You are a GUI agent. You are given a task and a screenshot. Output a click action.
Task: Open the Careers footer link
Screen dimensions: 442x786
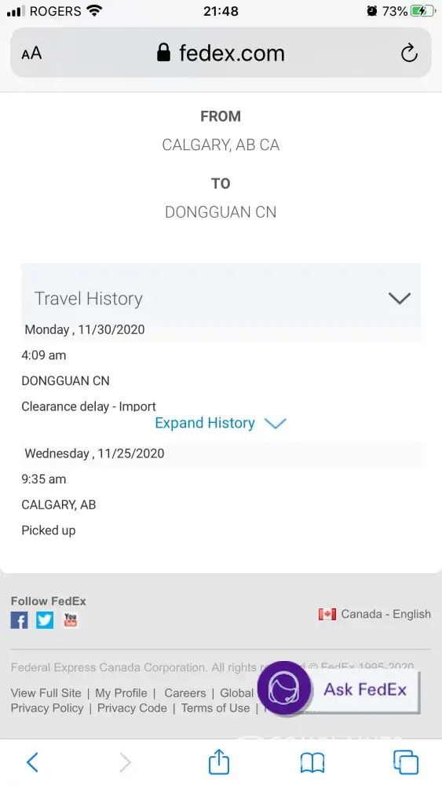click(x=185, y=692)
